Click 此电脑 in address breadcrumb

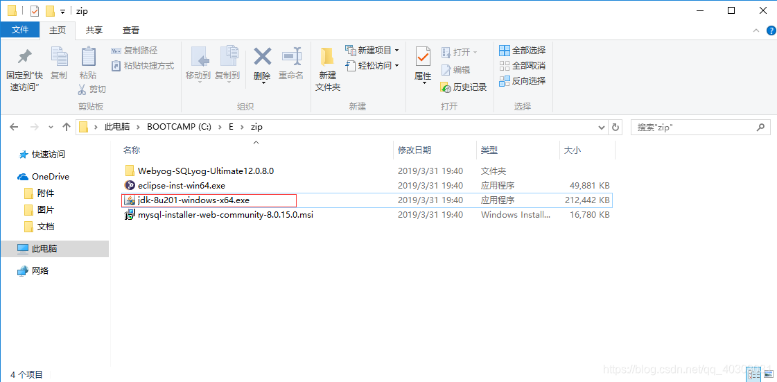click(x=117, y=127)
